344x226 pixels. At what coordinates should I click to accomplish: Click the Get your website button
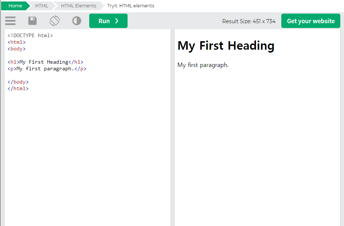click(311, 21)
